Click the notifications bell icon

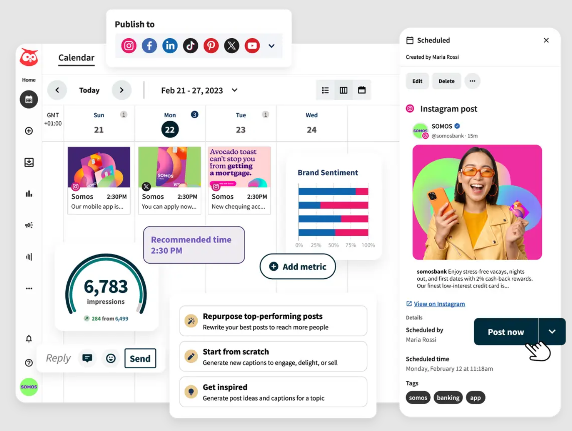click(x=29, y=338)
